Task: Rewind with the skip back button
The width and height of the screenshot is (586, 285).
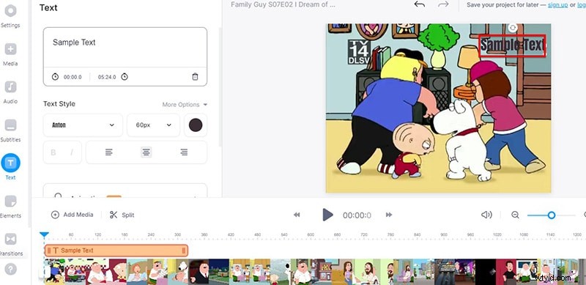Action: pos(297,215)
